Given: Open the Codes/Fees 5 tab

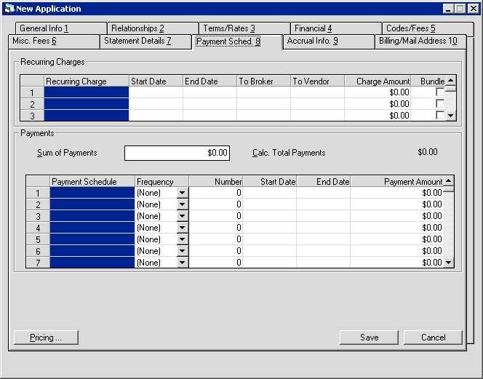Looking at the screenshot, I should (428, 28).
